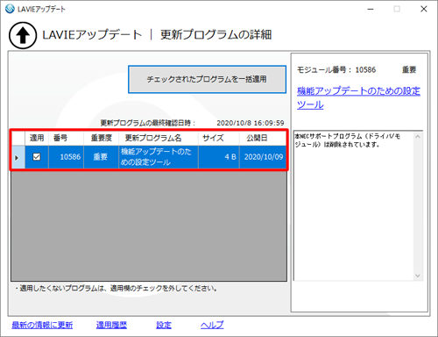The width and height of the screenshot is (438, 337).
Task: Open the 機能アップデートのための設定ツール link
Action: point(358,97)
